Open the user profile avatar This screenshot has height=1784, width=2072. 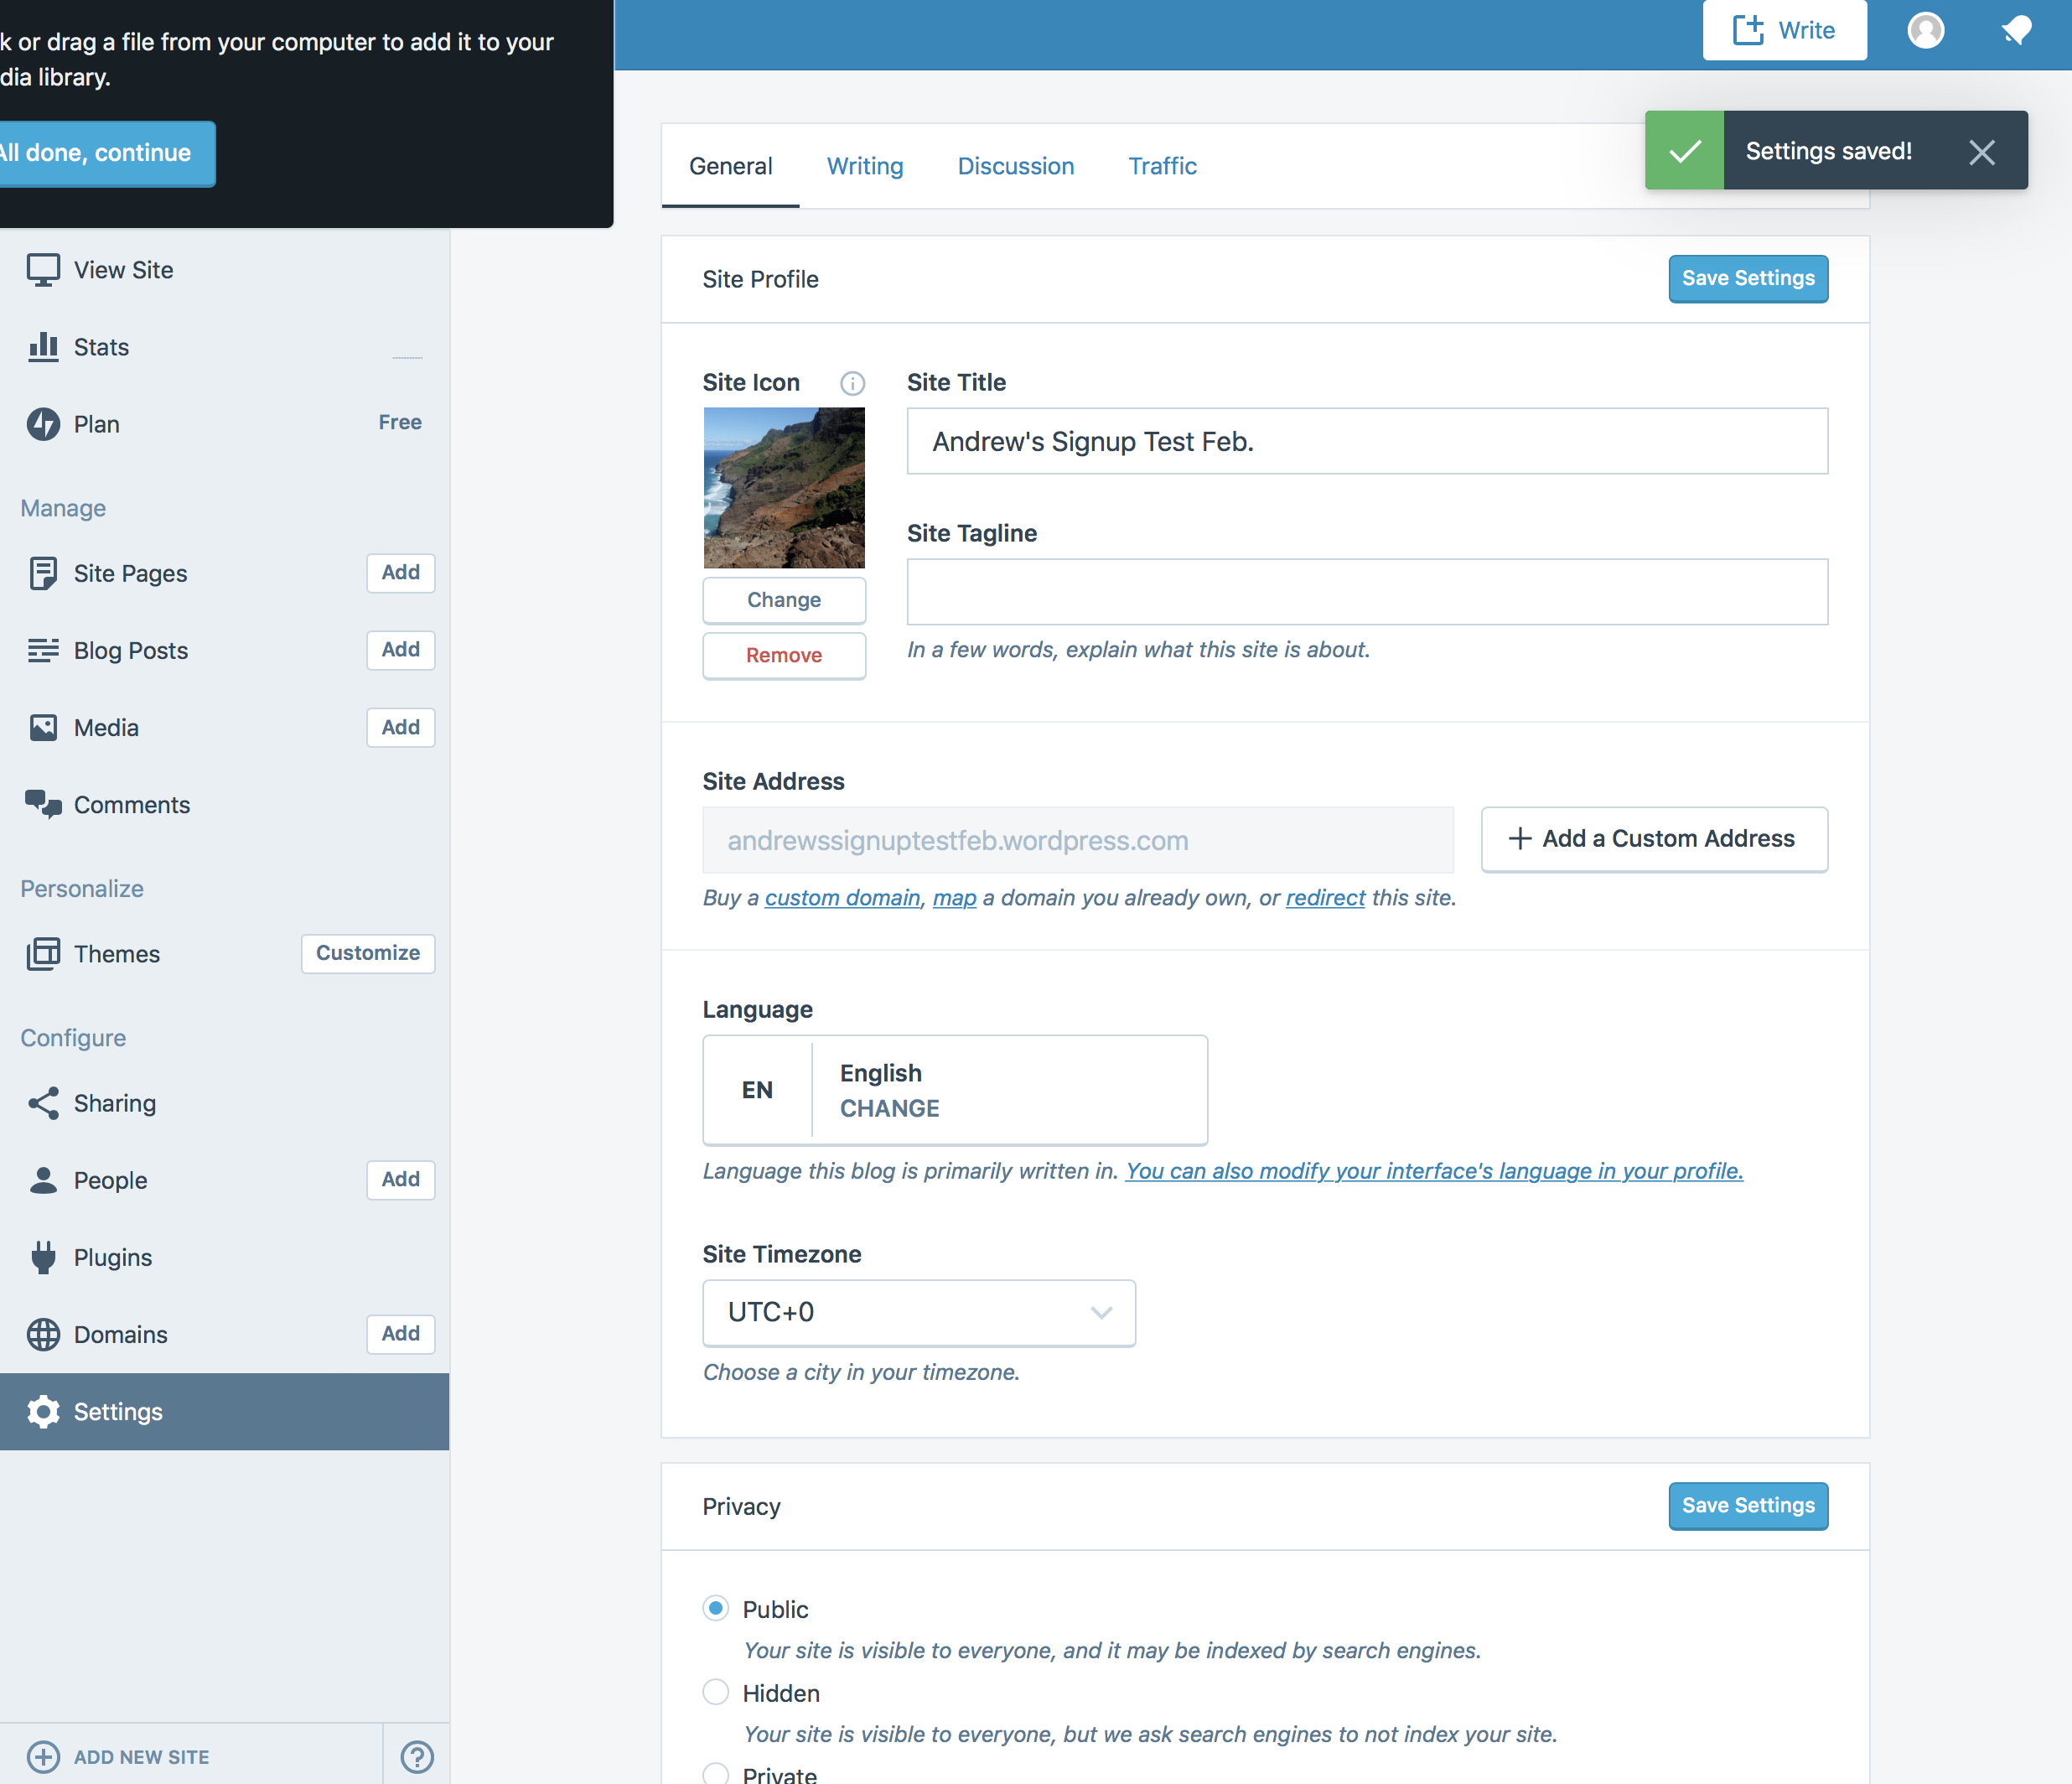[1925, 30]
